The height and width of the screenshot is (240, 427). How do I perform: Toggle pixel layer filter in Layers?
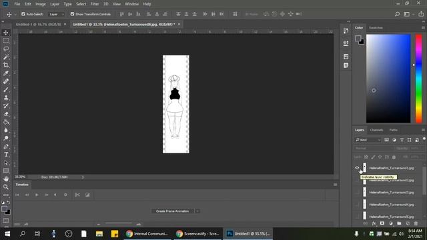pyautogui.click(x=386, y=140)
